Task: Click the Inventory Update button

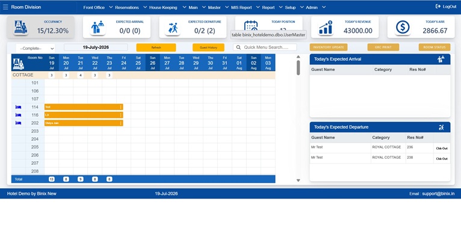Action: point(329,47)
